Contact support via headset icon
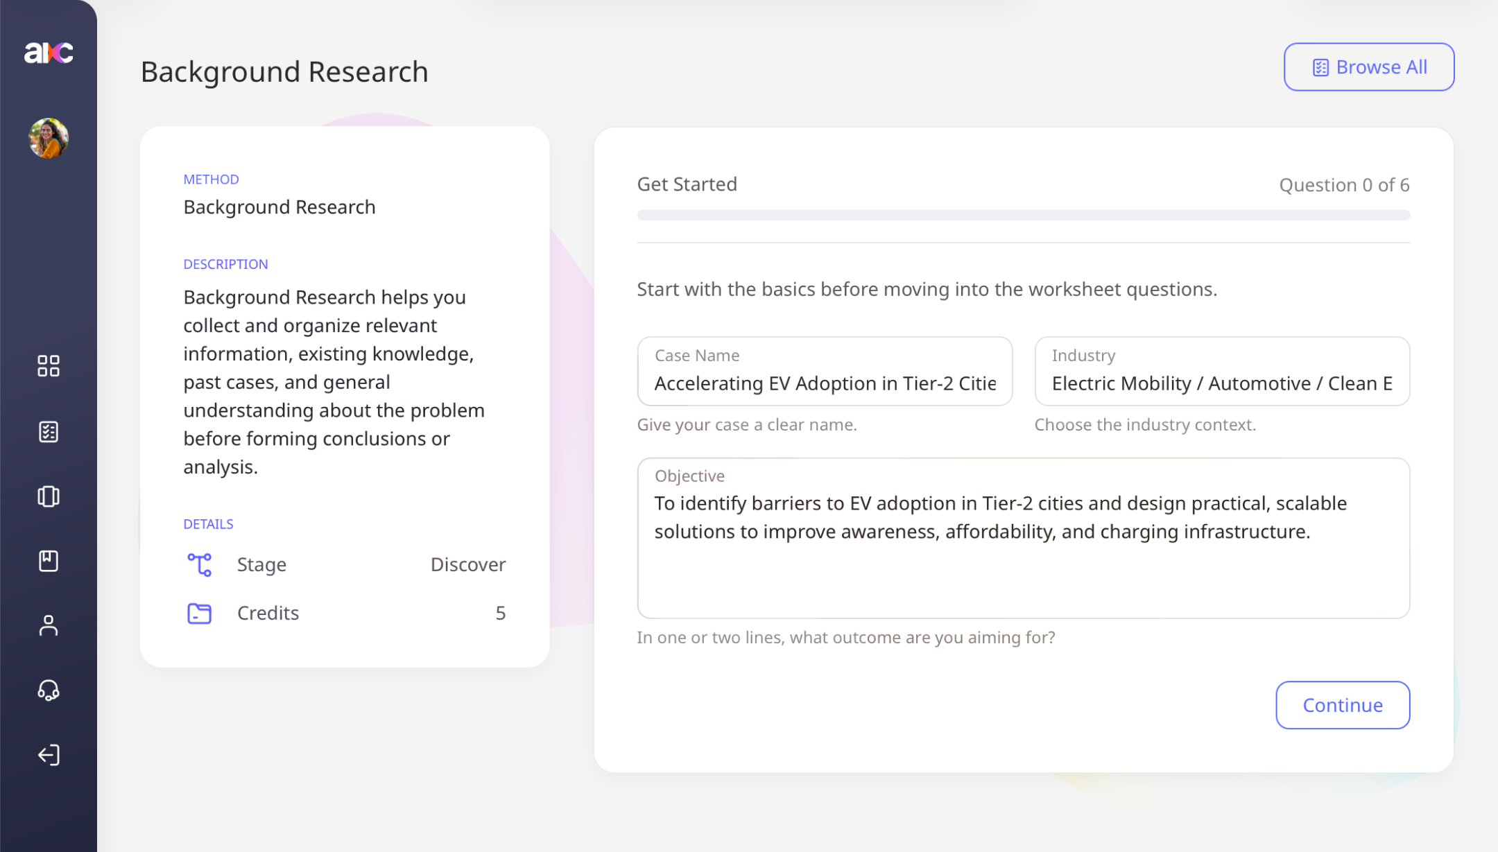Viewport: 1498px width, 852px height. tap(49, 690)
